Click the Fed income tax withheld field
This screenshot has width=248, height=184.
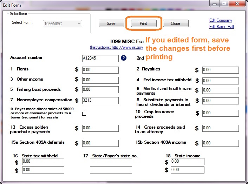pyautogui.click(x=220, y=81)
